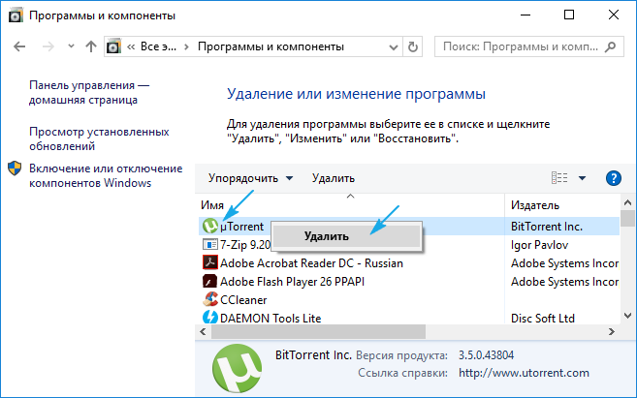
Task: Click the 7-Zip 9.20 program icon
Action: (x=209, y=244)
